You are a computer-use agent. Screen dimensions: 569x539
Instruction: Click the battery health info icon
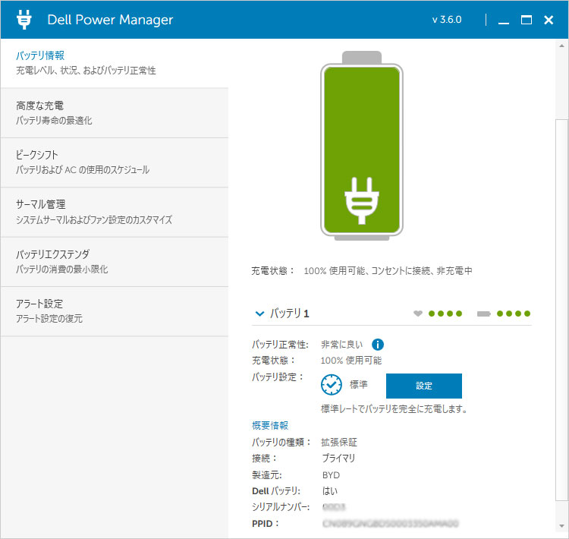coord(377,345)
